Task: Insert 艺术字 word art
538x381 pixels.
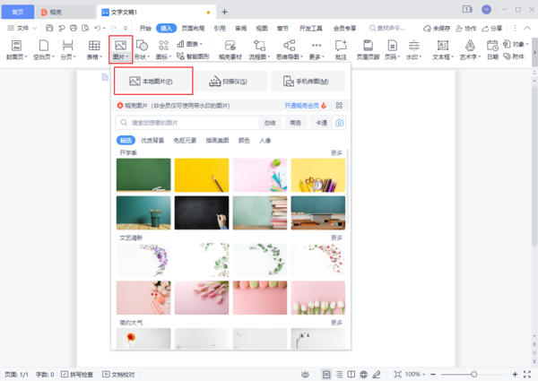Action: [x=470, y=49]
